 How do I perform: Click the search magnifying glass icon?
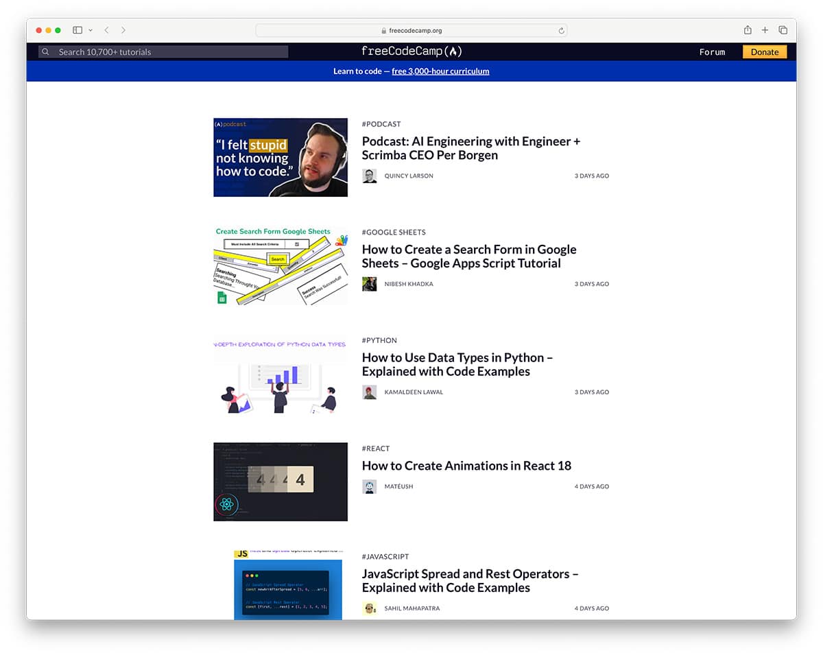[x=46, y=52]
